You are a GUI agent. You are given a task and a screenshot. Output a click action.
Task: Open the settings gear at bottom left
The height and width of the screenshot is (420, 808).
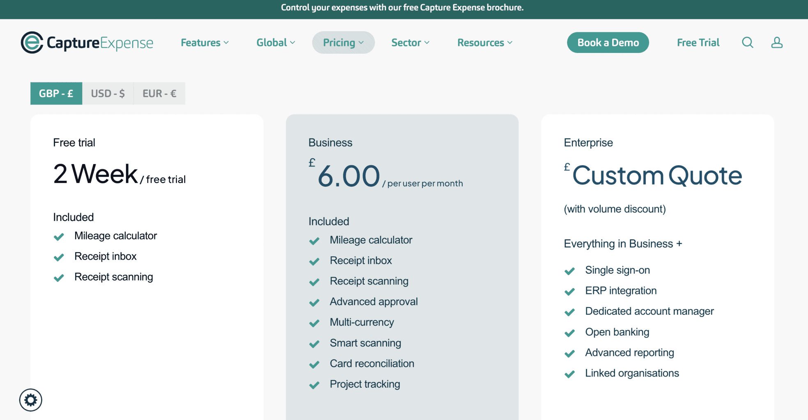click(x=31, y=400)
